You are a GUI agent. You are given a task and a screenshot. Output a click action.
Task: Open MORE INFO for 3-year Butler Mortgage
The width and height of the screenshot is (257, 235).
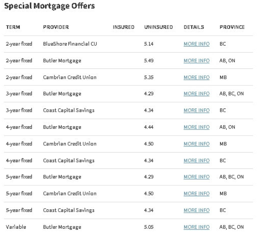click(197, 94)
